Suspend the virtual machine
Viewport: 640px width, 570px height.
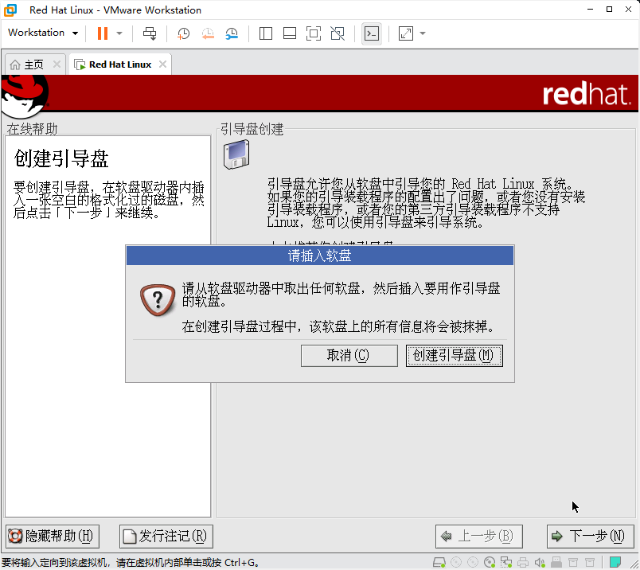click(x=104, y=33)
